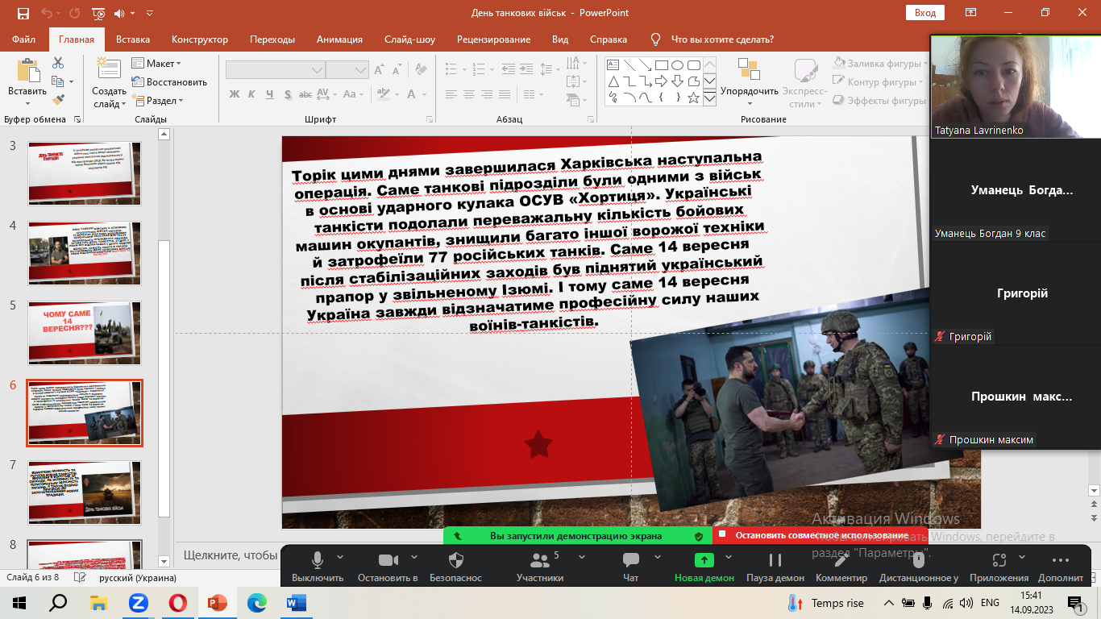Toggle text shadow S formatting
This screenshot has width=1101, height=619.
(x=289, y=94)
